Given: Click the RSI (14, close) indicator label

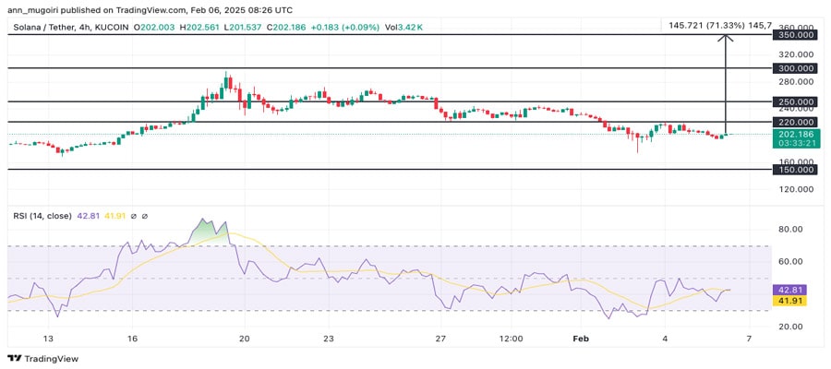Looking at the screenshot, I should (42, 216).
